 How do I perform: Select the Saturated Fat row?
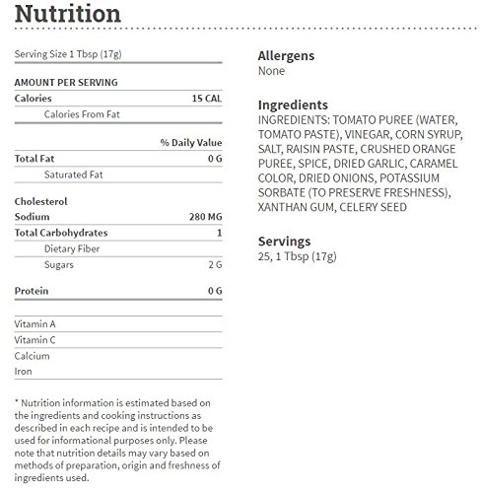coord(118,175)
